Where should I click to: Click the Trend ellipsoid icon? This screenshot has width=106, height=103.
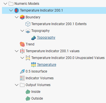click(22, 44)
